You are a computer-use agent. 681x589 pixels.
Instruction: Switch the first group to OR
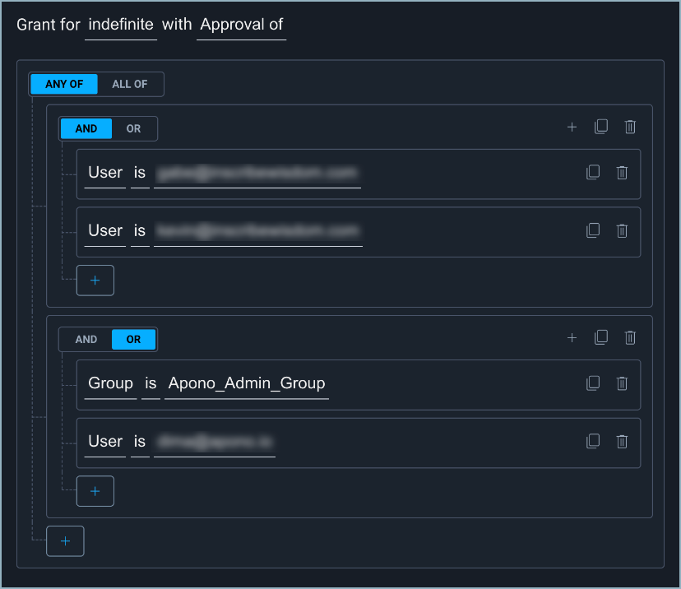(x=133, y=128)
